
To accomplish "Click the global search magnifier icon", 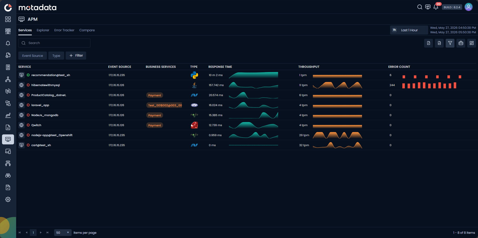I will (x=420, y=7).
